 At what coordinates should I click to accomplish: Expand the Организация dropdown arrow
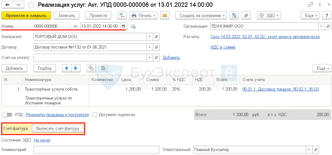pyautogui.click(x=321, y=26)
